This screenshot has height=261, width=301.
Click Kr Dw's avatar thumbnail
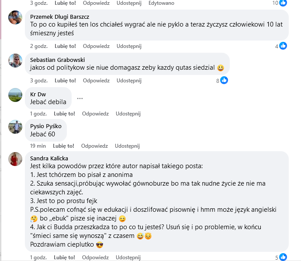[x=15, y=94]
